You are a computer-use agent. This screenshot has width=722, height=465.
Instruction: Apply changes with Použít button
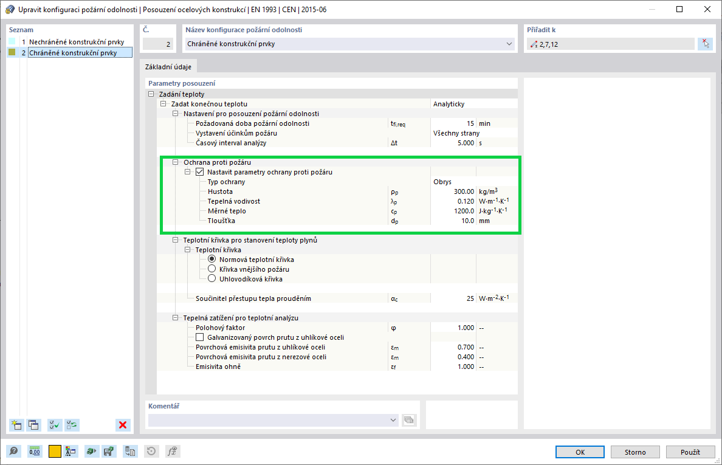[690, 452]
